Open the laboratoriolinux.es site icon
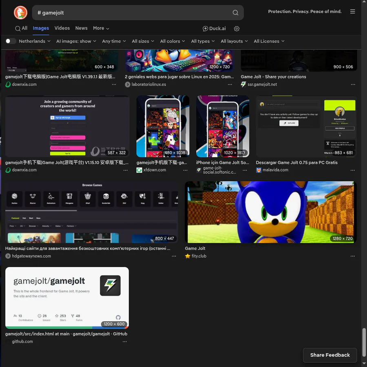The width and height of the screenshot is (367, 367). click(128, 85)
